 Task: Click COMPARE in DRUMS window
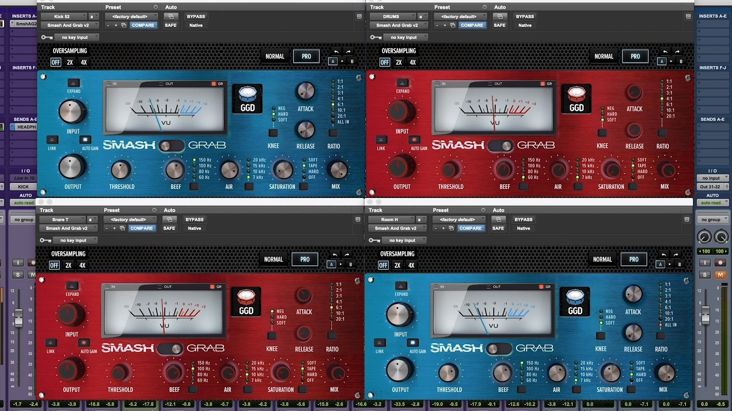pyautogui.click(x=472, y=25)
